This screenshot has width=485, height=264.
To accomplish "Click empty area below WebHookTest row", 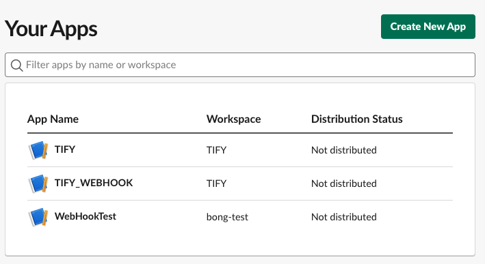I will pos(240,244).
